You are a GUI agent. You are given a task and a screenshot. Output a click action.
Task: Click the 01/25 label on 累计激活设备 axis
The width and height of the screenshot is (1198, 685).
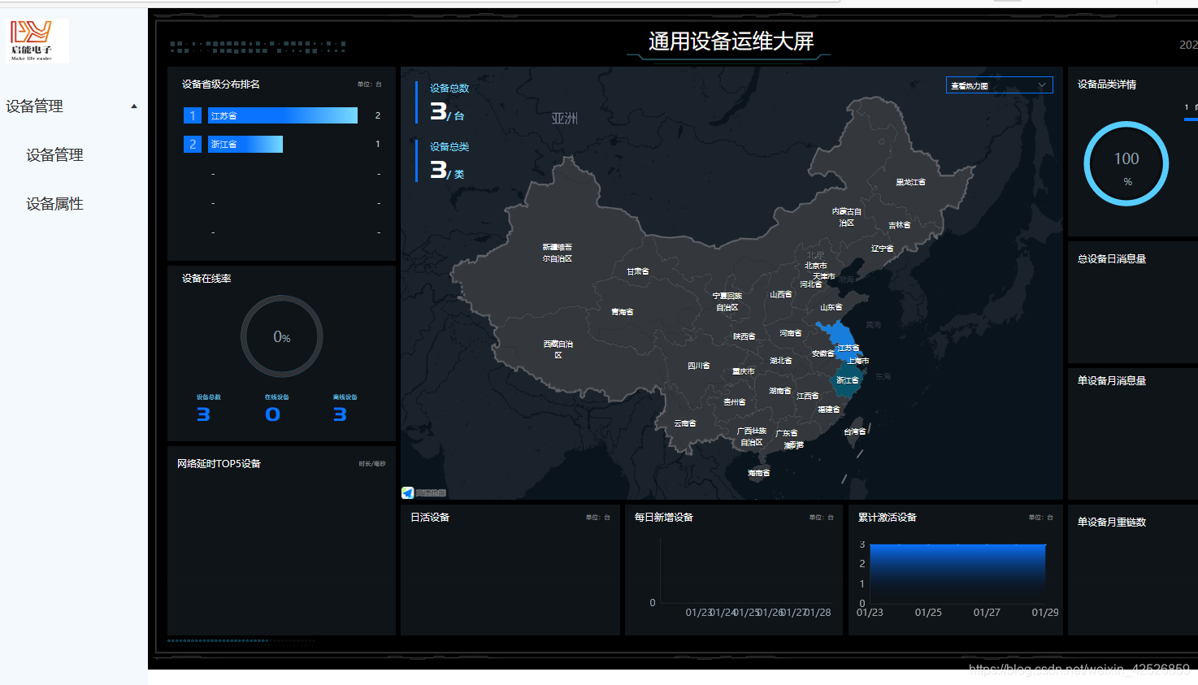coord(928,613)
